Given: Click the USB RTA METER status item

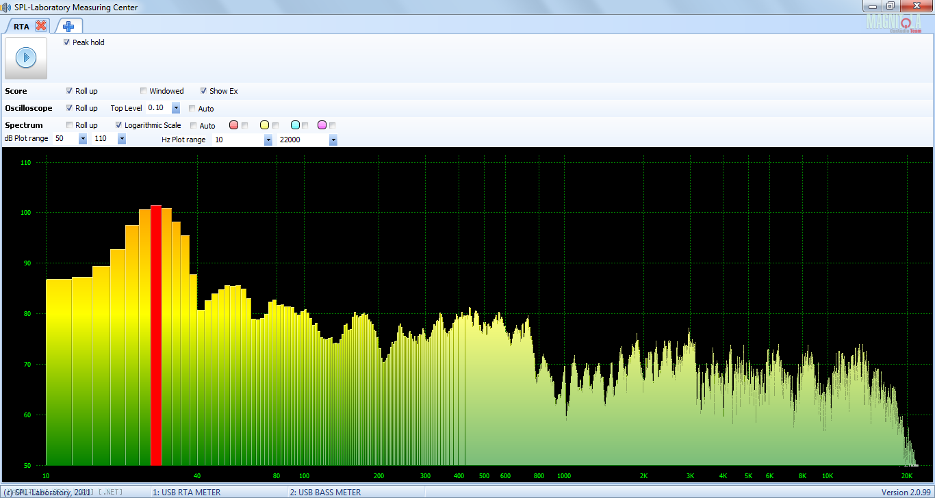Looking at the screenshot, I should click(x=186, y=492).
